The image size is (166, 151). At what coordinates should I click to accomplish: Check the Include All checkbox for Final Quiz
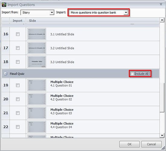coord(132,74)
